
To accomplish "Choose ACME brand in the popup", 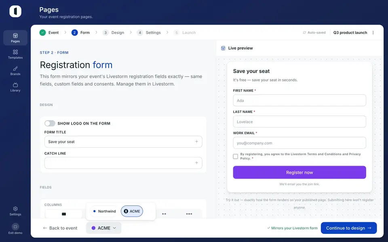I will tap(132, 211).
